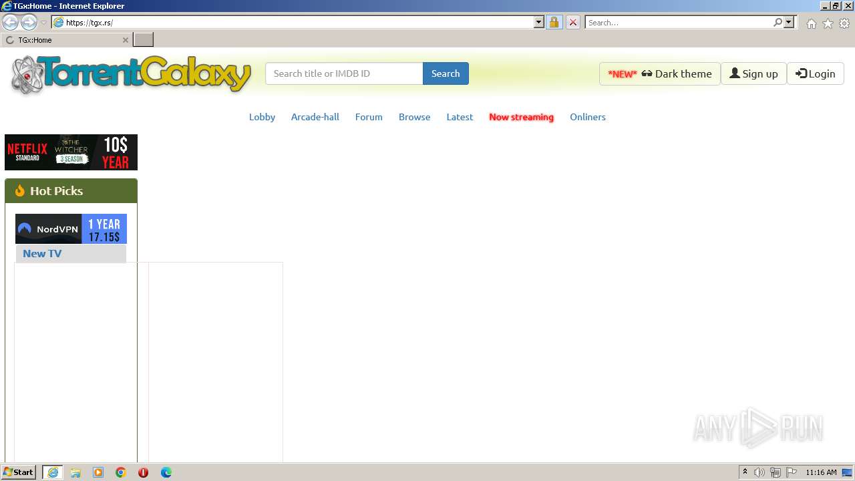
Task: Launch the media player taskbar icon
Action: click(x=98, y=472)
